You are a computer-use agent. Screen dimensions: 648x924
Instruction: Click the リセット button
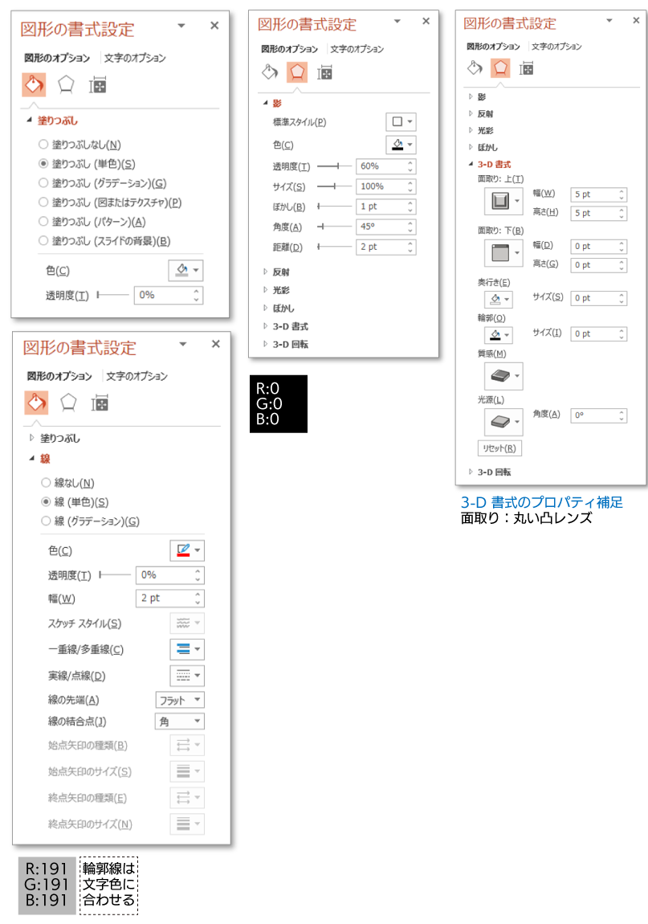click(499, 448)
